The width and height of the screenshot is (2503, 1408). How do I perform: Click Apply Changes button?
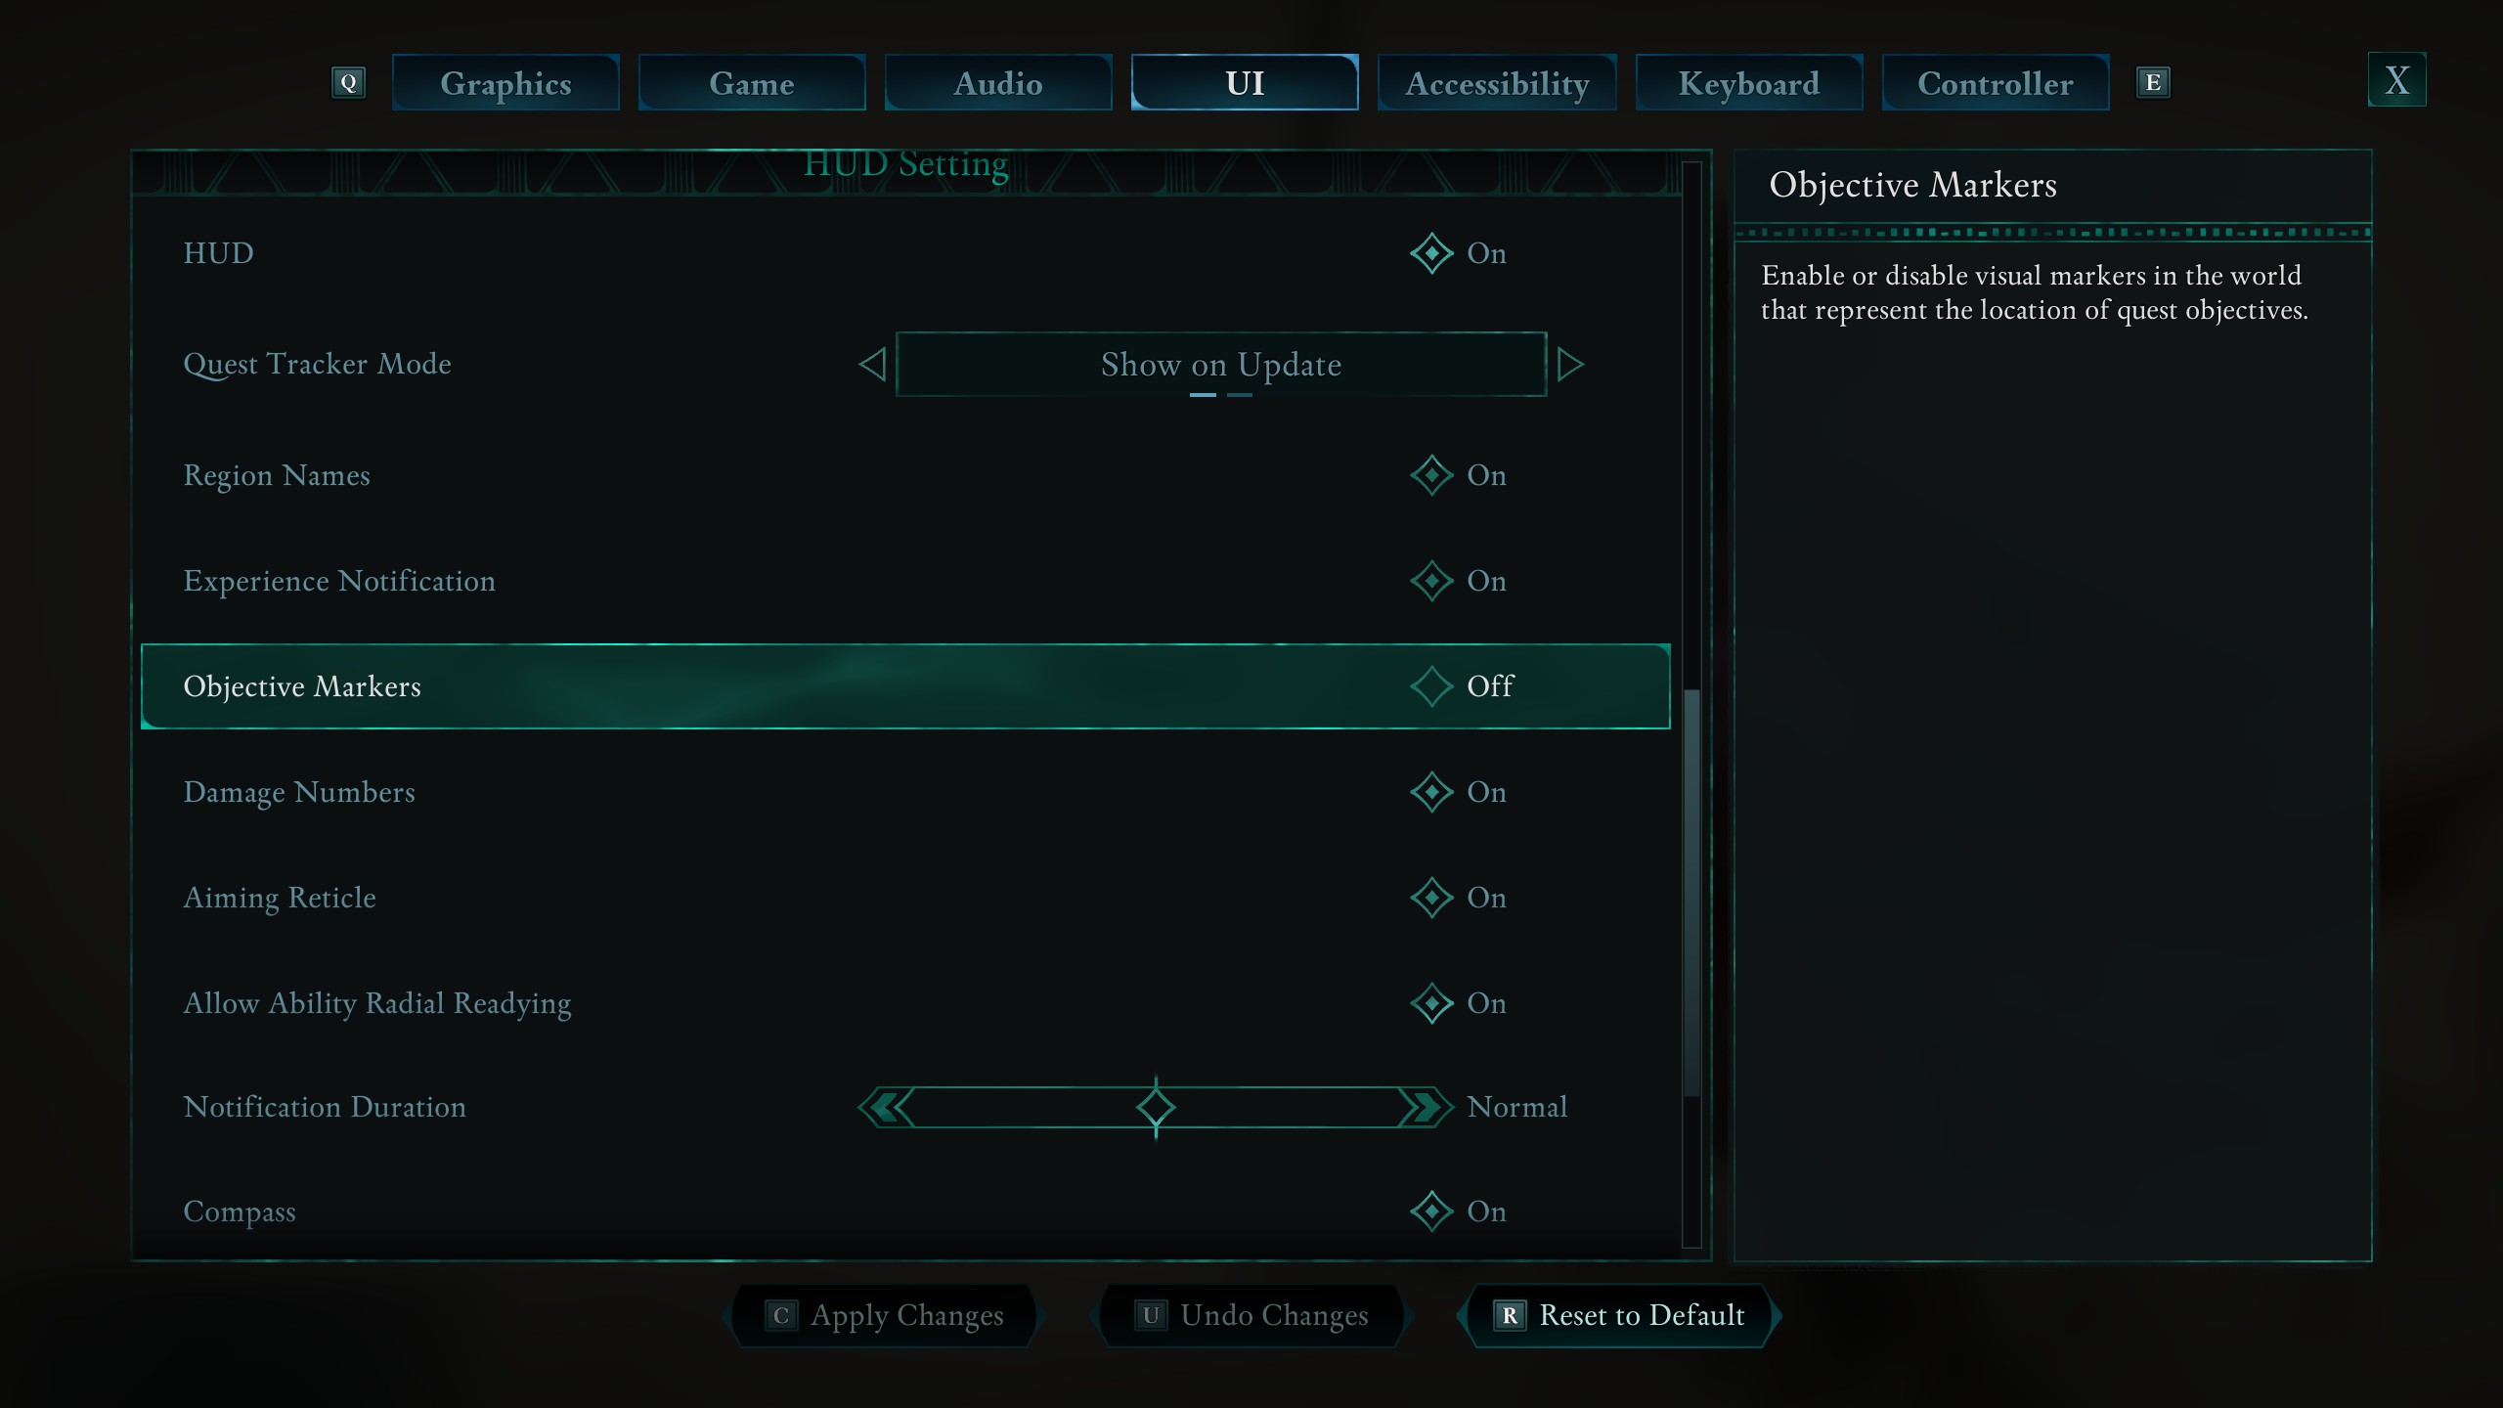pyautogui.click(x=887, y=1315)
